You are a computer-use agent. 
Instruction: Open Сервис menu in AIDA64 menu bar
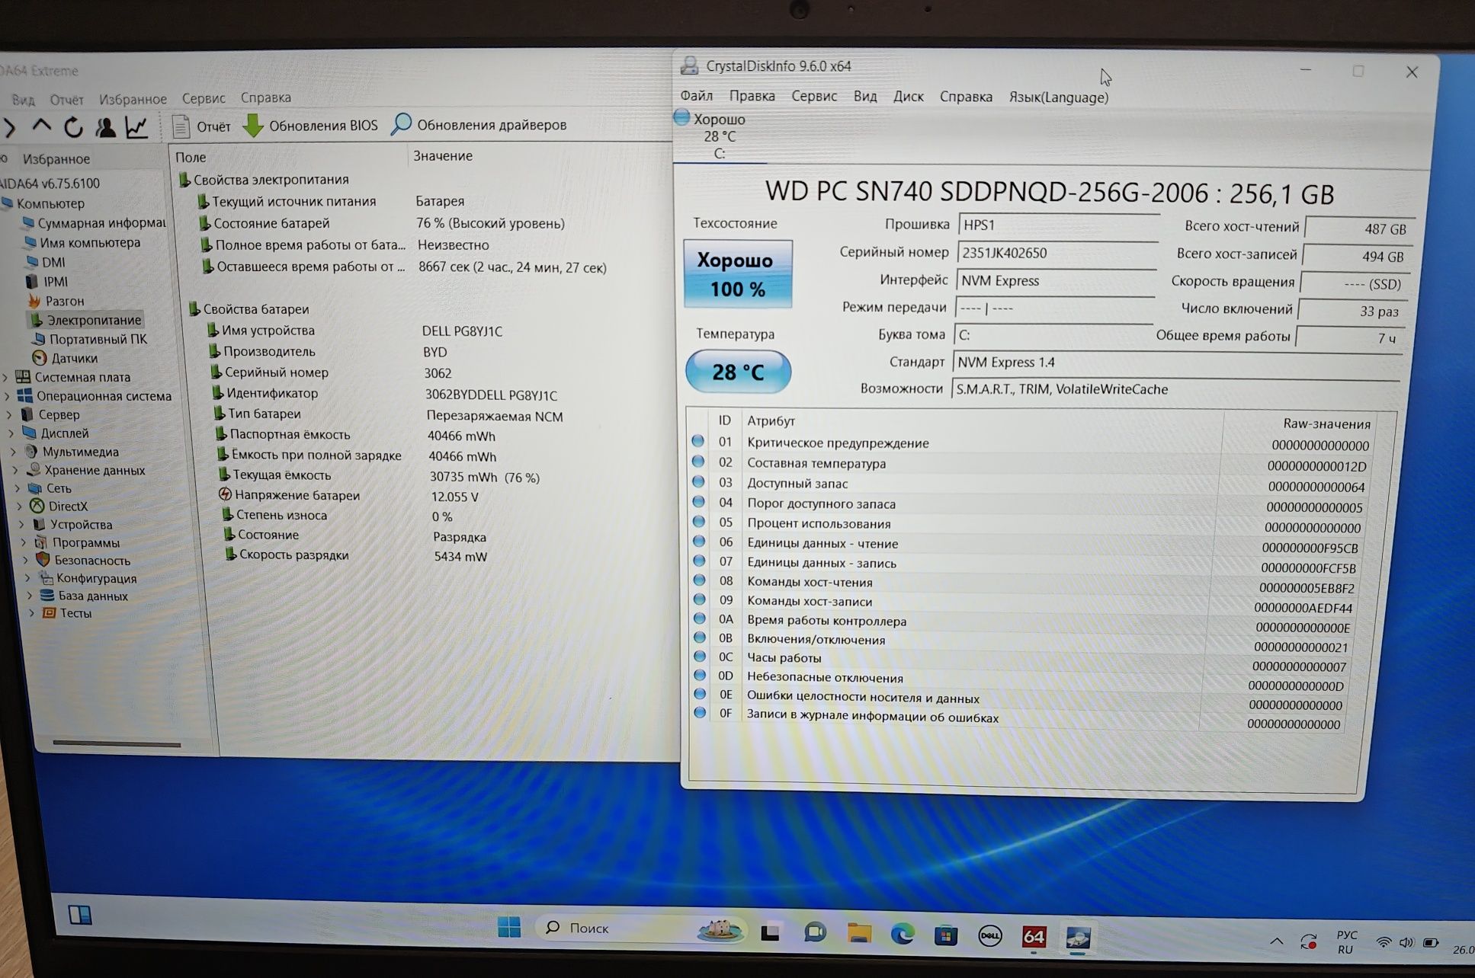click(204, 98)
